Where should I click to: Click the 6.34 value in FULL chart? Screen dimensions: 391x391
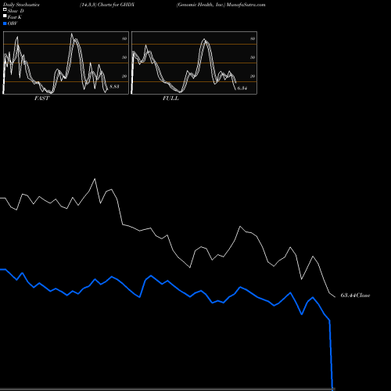[242, 88]
